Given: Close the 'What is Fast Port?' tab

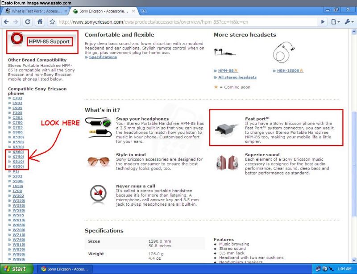Looking at the screenshot, I should coord(66,11).
